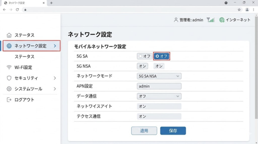Click the internet globe icon in header
Viewport: 258px width, 144px height.
222,20
